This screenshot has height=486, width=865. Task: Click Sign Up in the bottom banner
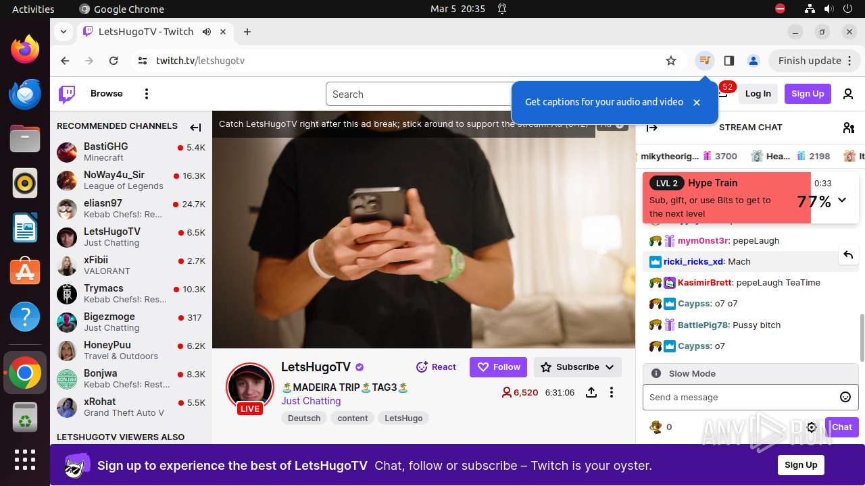click(801, 465)
